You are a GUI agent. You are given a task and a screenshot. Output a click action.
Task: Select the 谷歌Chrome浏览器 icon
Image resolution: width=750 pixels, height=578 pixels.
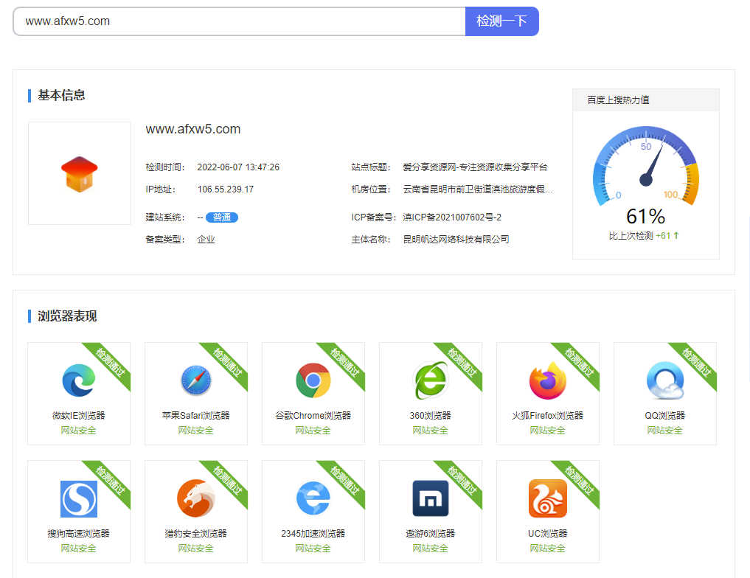(x=313, y=380)
